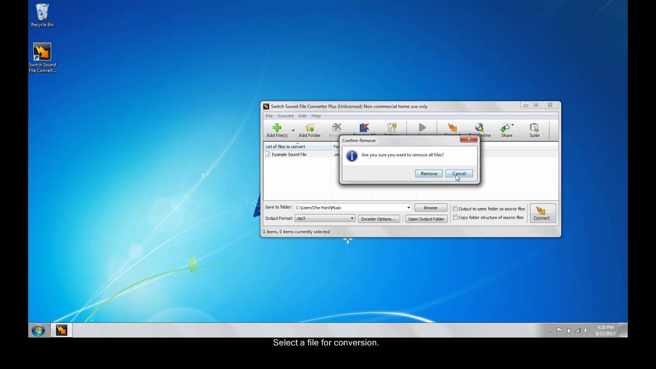Click the Play toolbar icon
Viewport: 656px width, 369px height.
pyautogui.click(x=422, y=128)
